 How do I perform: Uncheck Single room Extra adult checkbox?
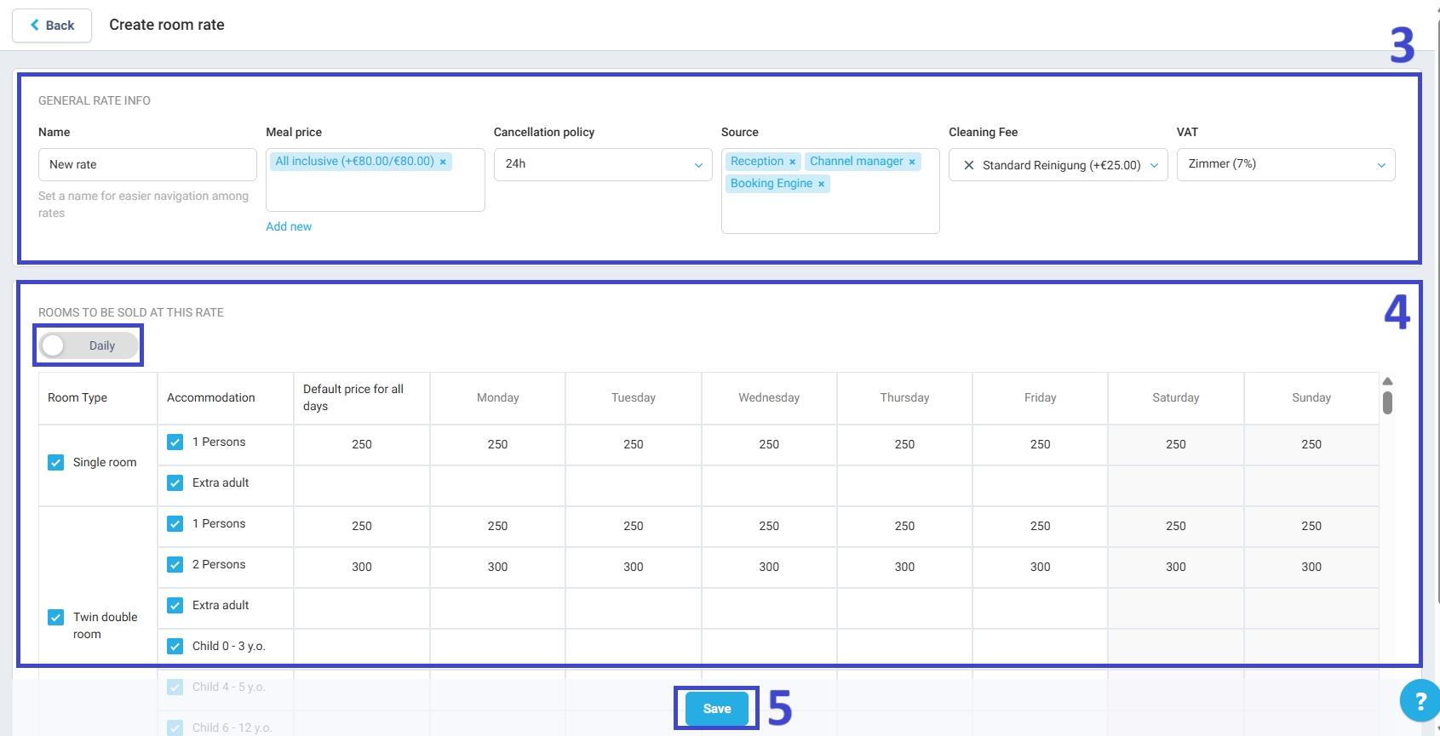click(x=175, y=482)
